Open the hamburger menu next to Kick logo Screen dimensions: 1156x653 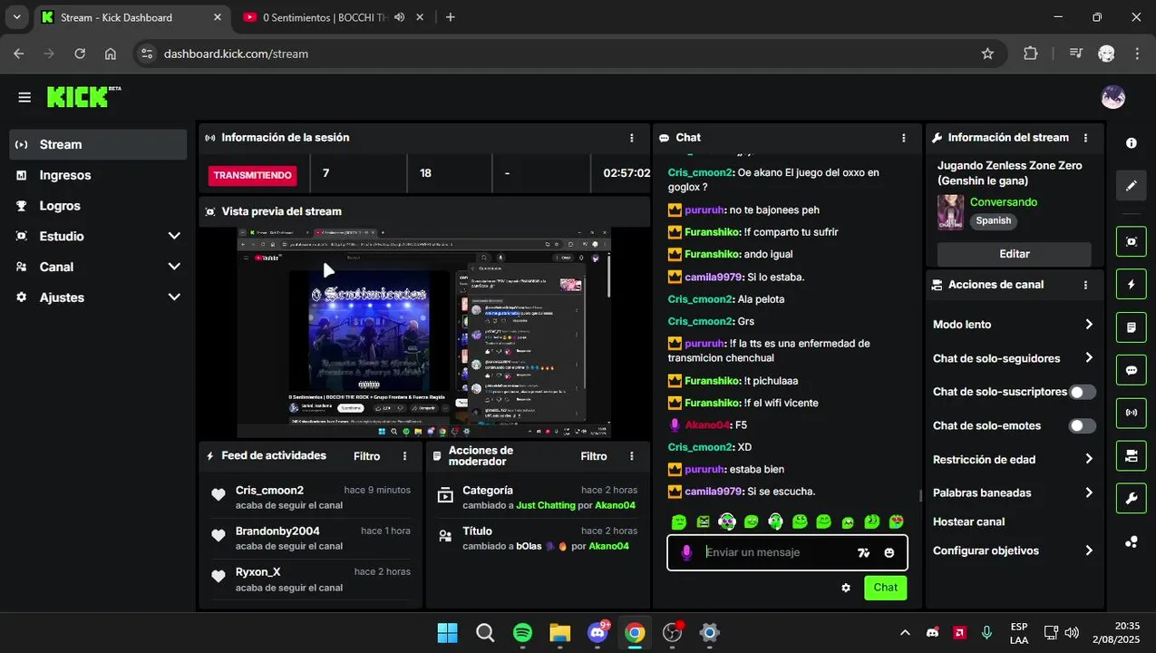tap(24, 97)
